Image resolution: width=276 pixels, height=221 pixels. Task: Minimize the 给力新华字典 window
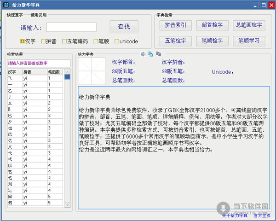[255, 5]
